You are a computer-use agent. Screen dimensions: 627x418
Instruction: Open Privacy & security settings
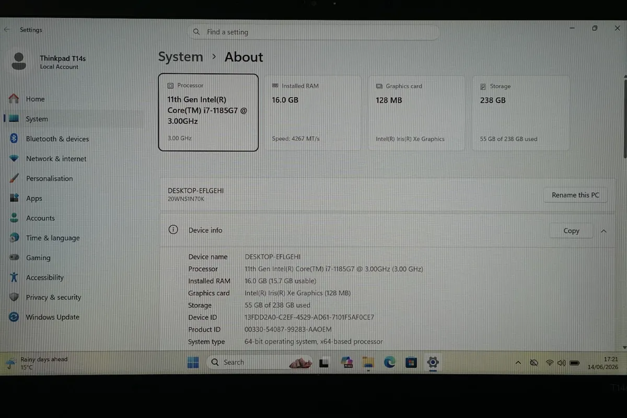73,297
